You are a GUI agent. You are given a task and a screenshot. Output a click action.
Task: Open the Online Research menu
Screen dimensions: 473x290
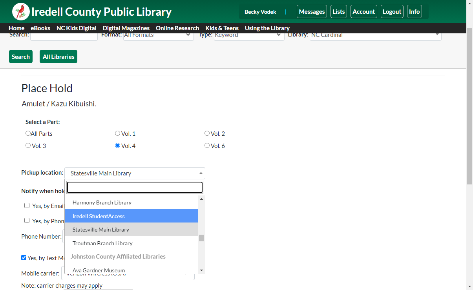pyautogui.click(x=177, y=28)
